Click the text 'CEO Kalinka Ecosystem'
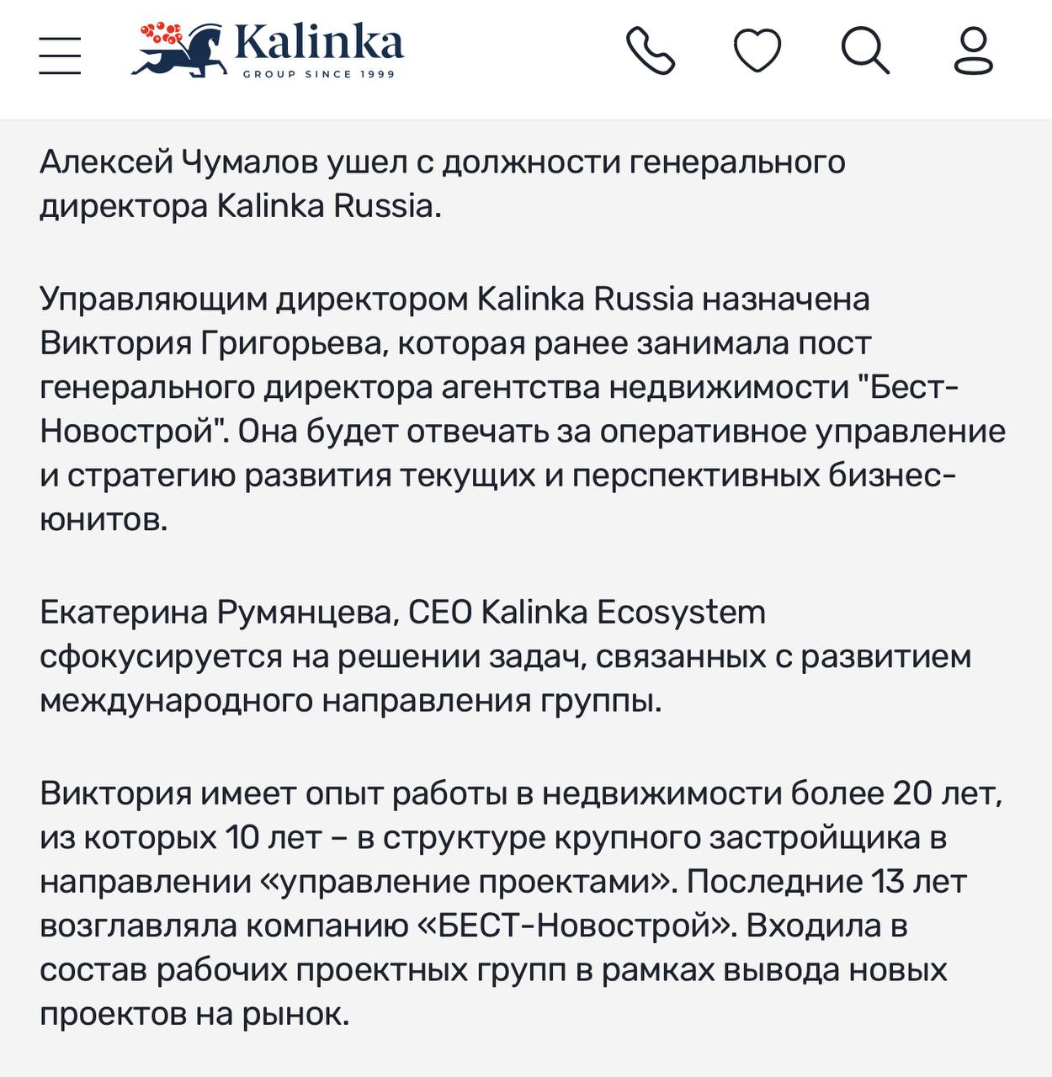The width and height of the screenshot is (1052, 1077). pyautogui.click(x=587, y=612)
